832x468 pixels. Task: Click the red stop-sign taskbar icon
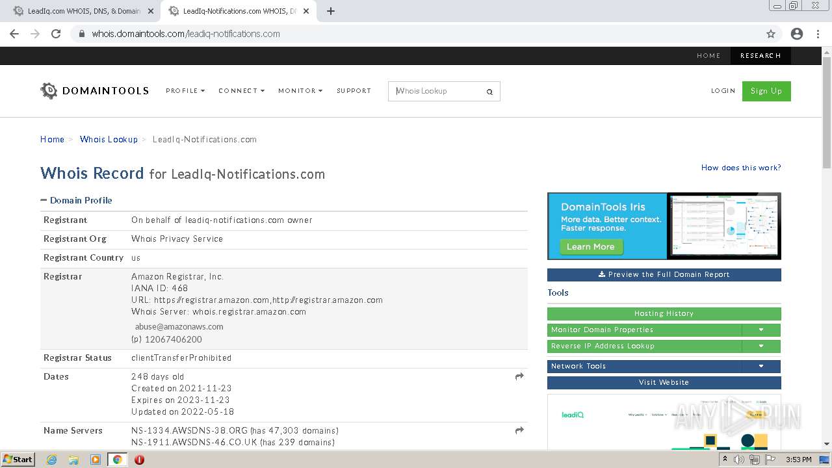click(x=139, y=460)
